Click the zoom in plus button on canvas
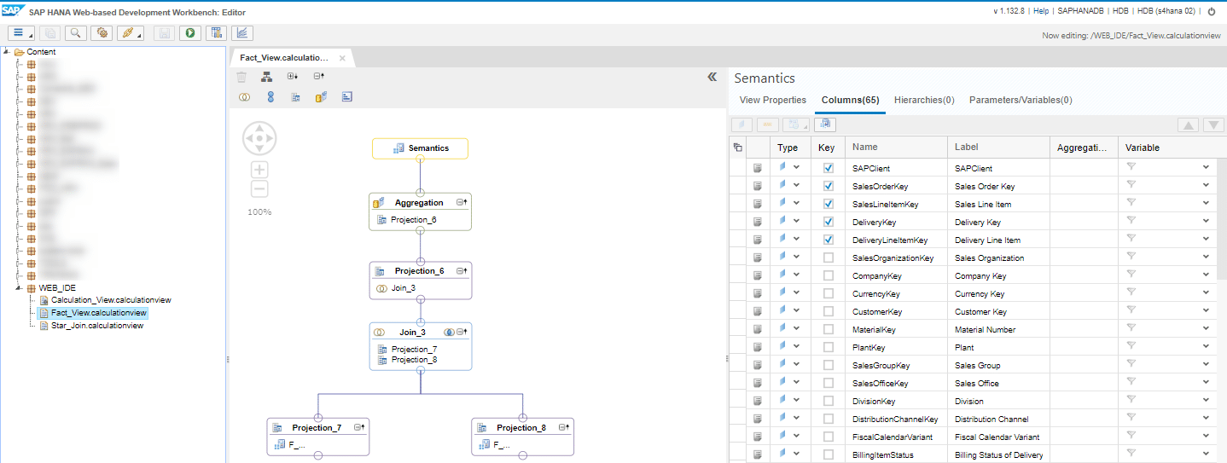The width and height of the screenshot is (1227, 463). point(260,170)
